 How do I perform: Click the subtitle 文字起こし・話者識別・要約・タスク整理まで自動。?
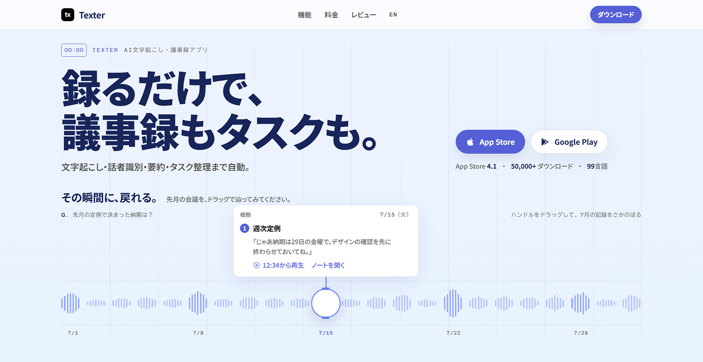[156, 167]
